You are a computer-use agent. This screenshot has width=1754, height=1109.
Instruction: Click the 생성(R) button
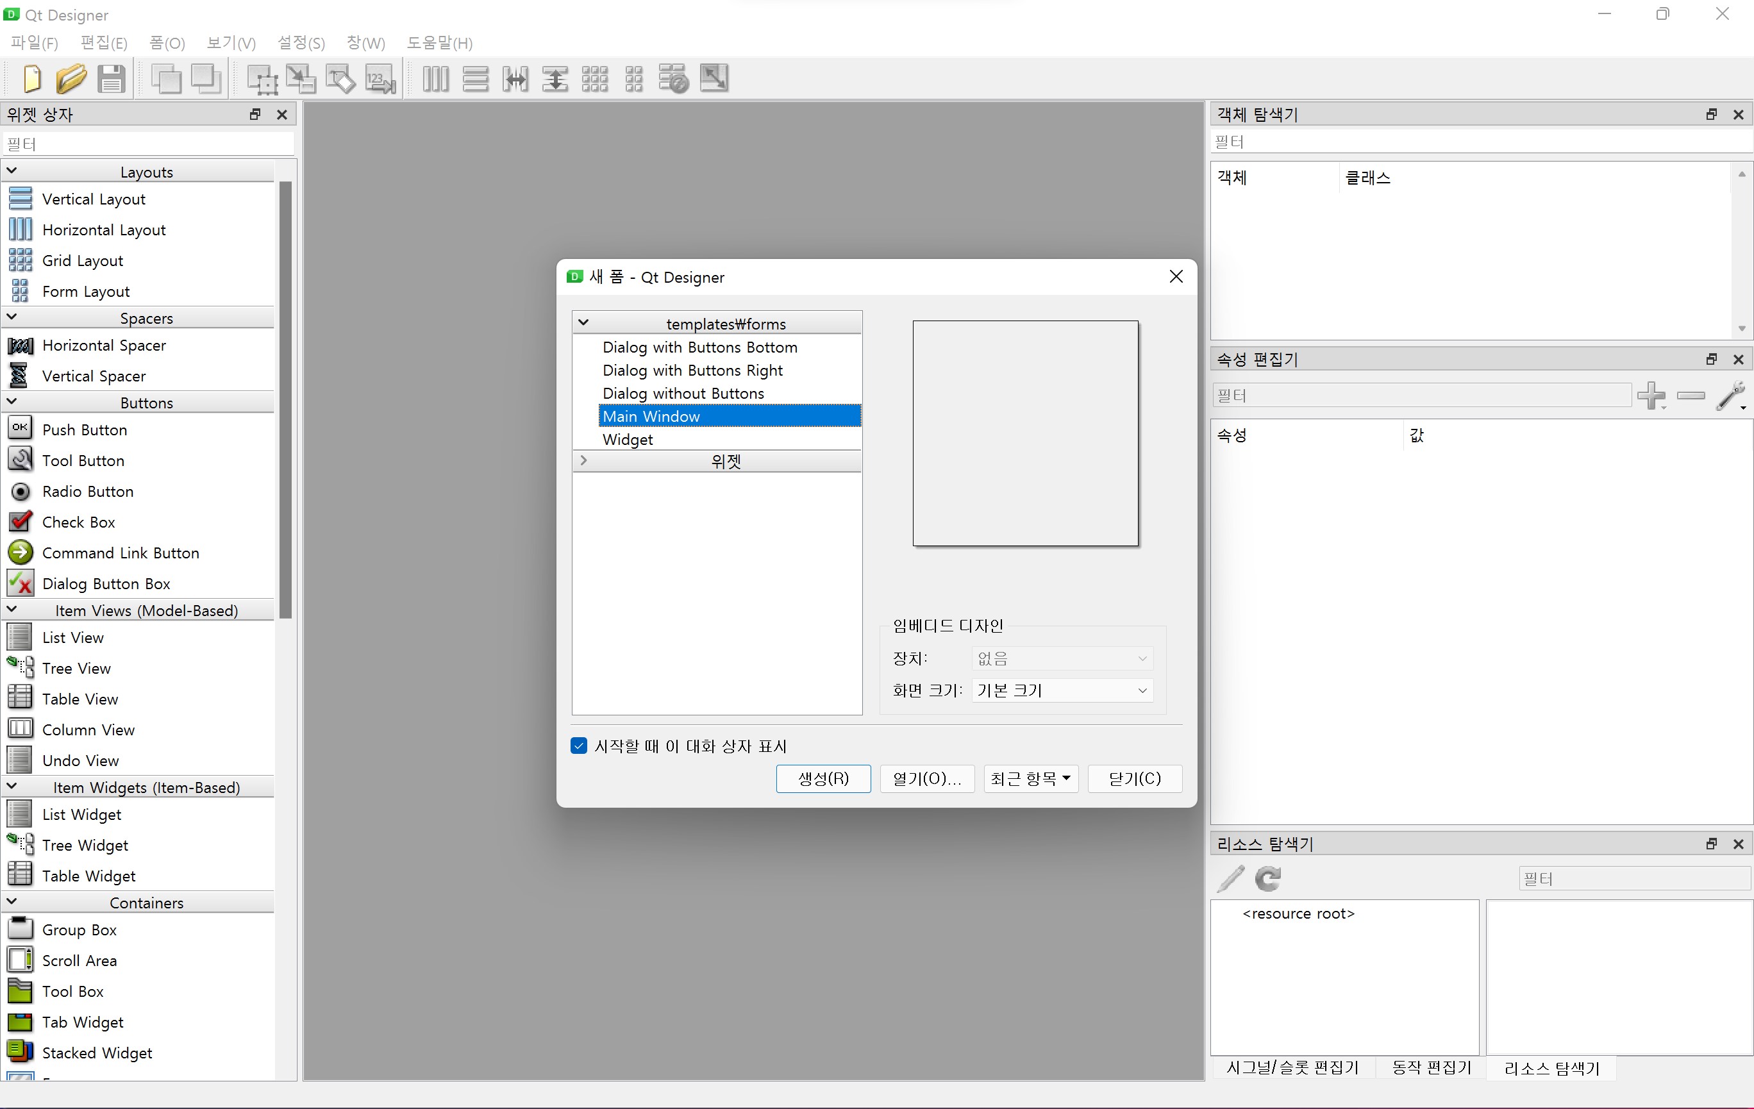[x=823, y=778]
